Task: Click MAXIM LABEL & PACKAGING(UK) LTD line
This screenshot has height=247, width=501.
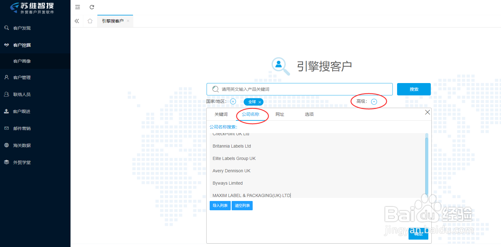Action: tap(251, 195)
